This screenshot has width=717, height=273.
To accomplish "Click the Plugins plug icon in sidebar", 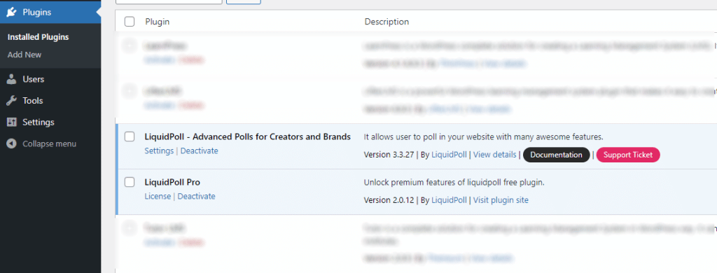I will pos(12,13).
